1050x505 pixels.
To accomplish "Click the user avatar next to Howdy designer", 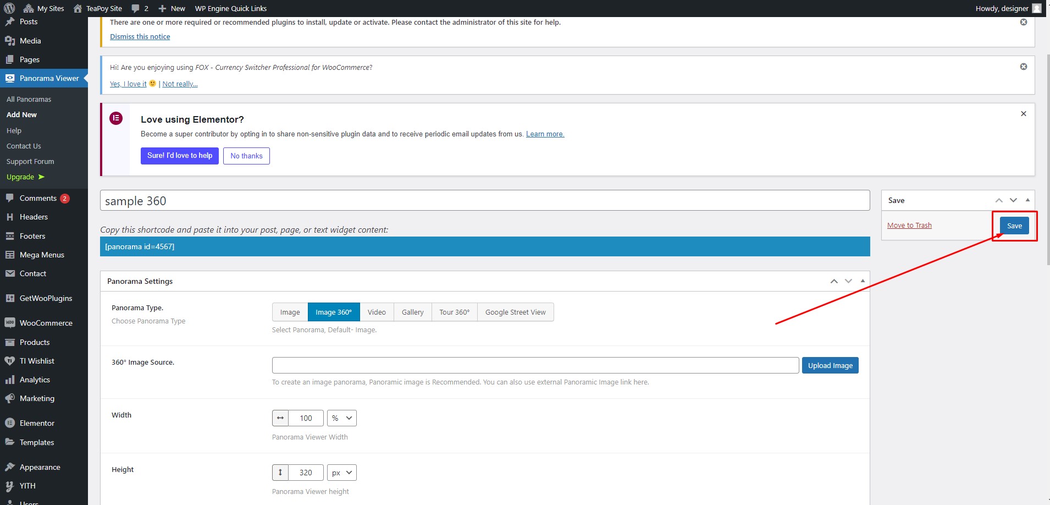I will tap(1037, 8).
